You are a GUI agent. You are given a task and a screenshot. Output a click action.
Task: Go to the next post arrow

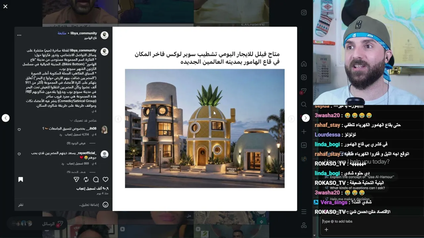coord(306,118)
